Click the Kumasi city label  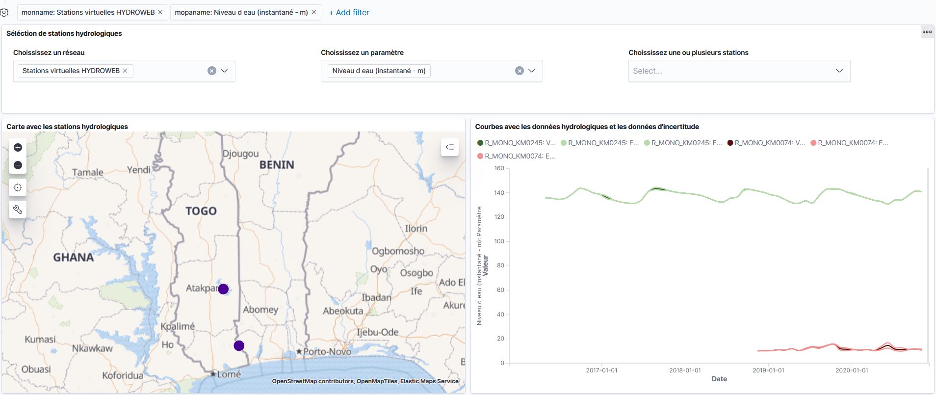(40, 340)
